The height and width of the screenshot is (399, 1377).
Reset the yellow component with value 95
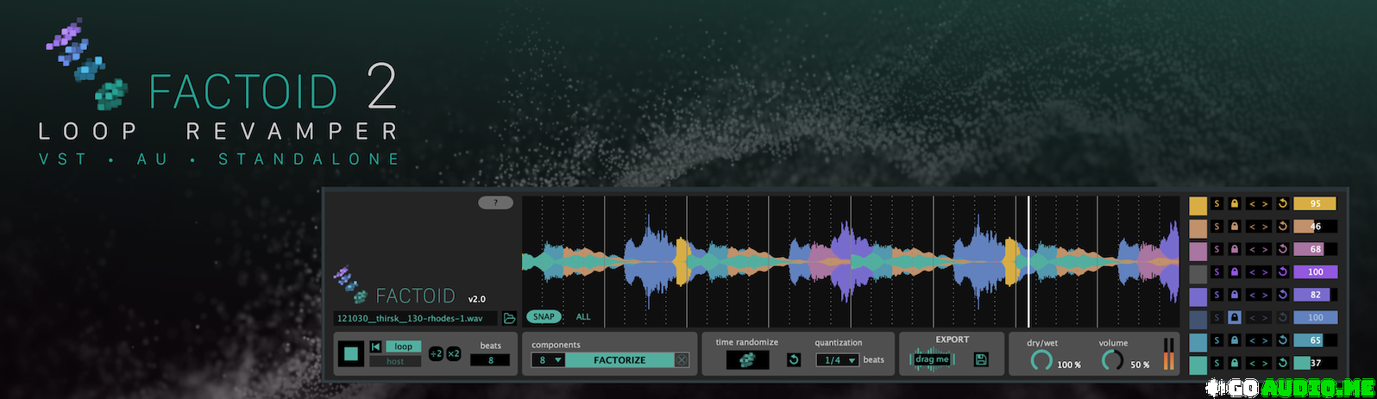[x=1282, y=203]
